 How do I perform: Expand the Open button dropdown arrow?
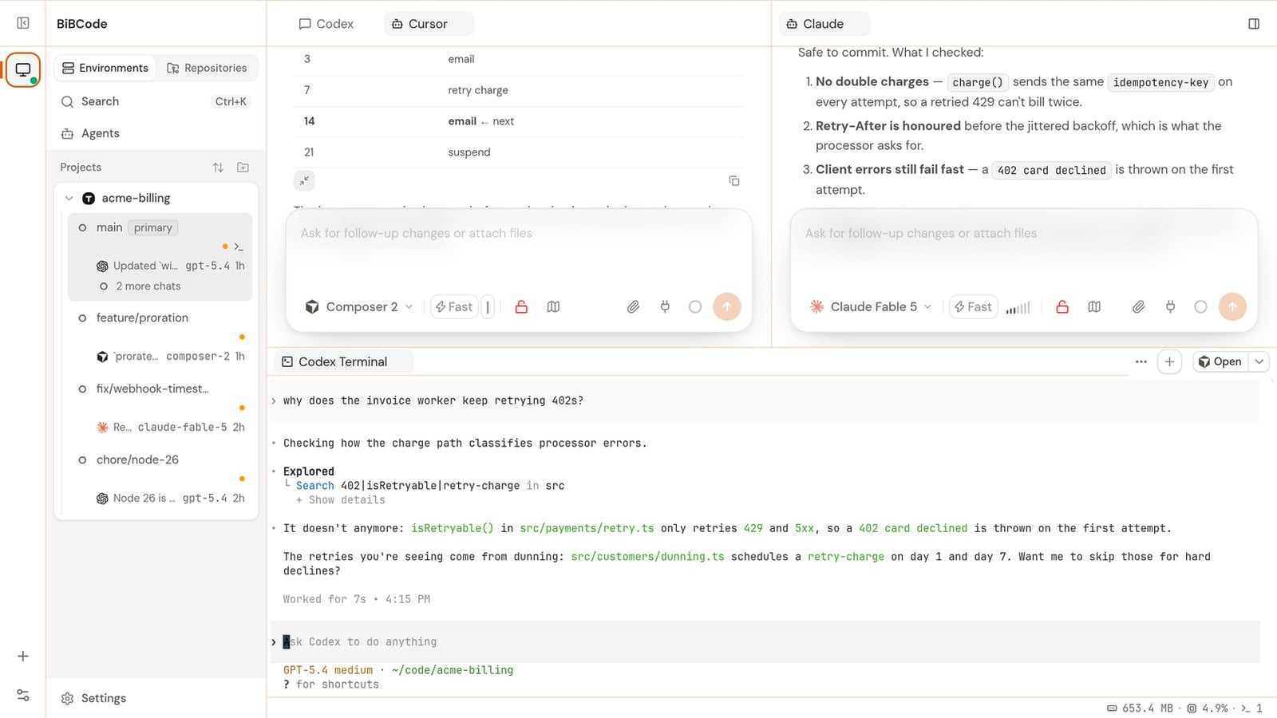pyautogui.click(x=1259, y=361)
